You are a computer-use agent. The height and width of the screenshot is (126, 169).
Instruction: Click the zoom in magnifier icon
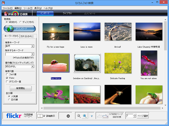[79, 116]
